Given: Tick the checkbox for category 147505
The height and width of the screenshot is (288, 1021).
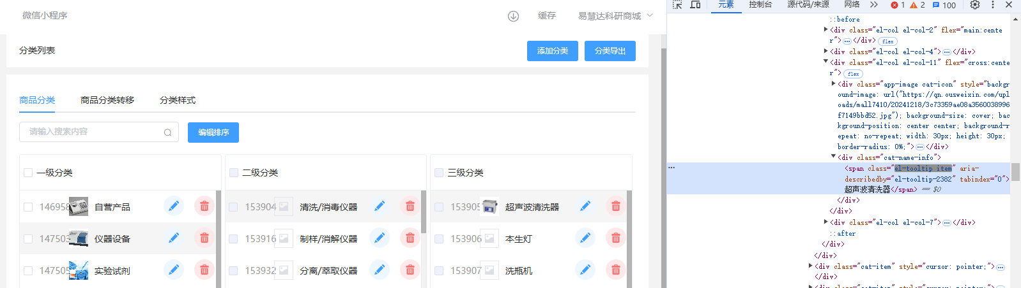Looking at the screenshot, I should click(x=28, y=271).
